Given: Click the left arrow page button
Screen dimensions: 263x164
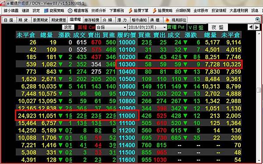Looking at the screenshot, I should click(x=251, y=27).
